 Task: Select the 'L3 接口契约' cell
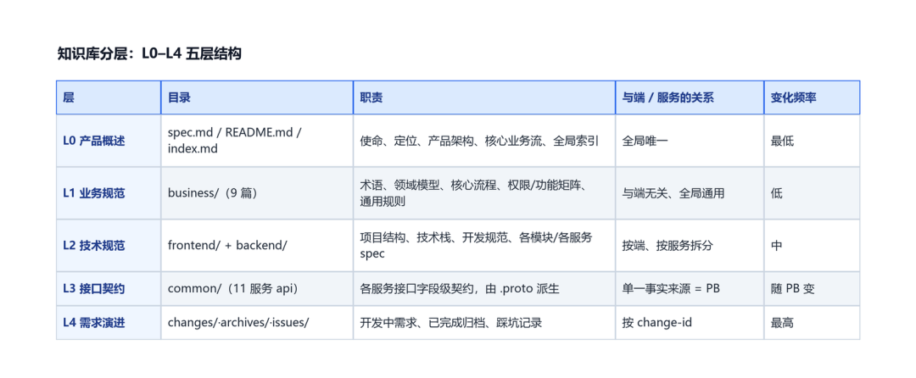109,289
